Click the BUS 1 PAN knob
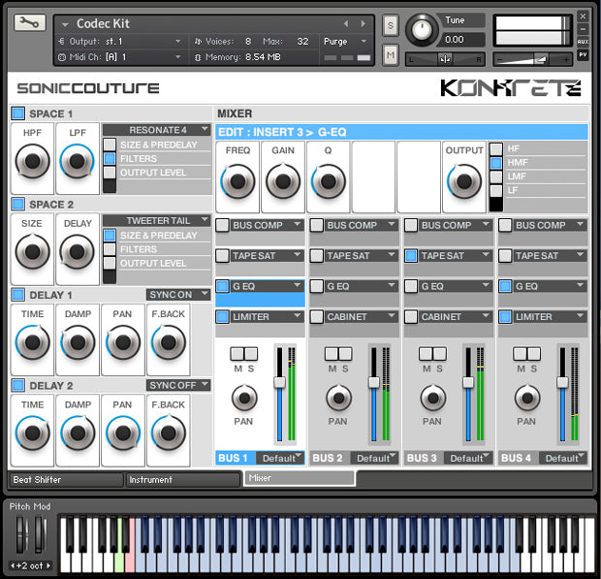This screenshot has height=579, width=601. pos(244,398)
